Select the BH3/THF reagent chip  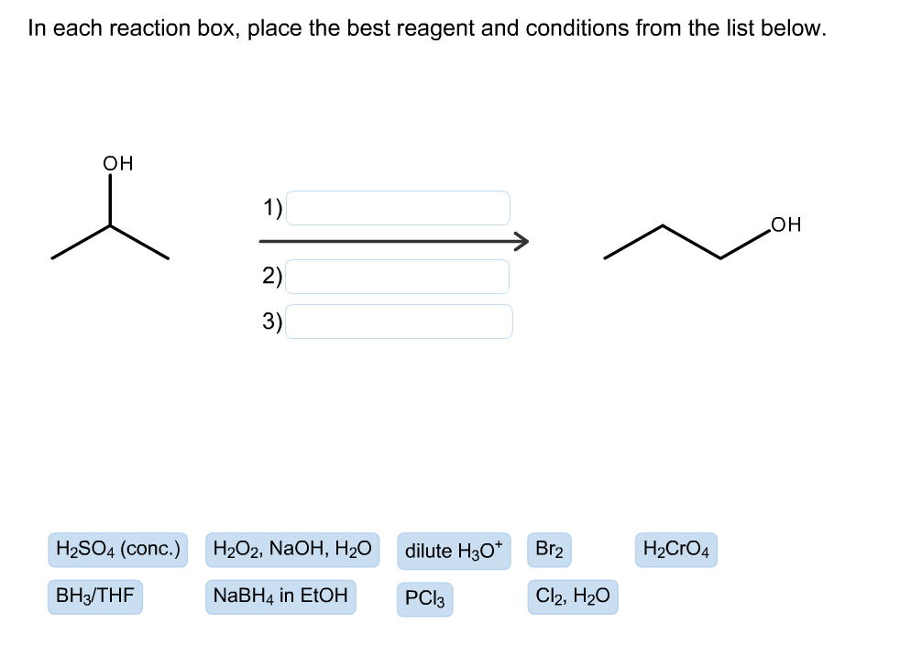[x=94, y=597]
